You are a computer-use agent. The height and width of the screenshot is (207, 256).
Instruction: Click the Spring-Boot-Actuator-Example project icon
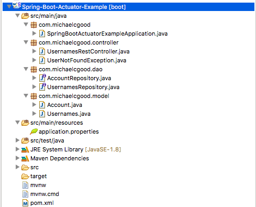click(x=17, y=6)
